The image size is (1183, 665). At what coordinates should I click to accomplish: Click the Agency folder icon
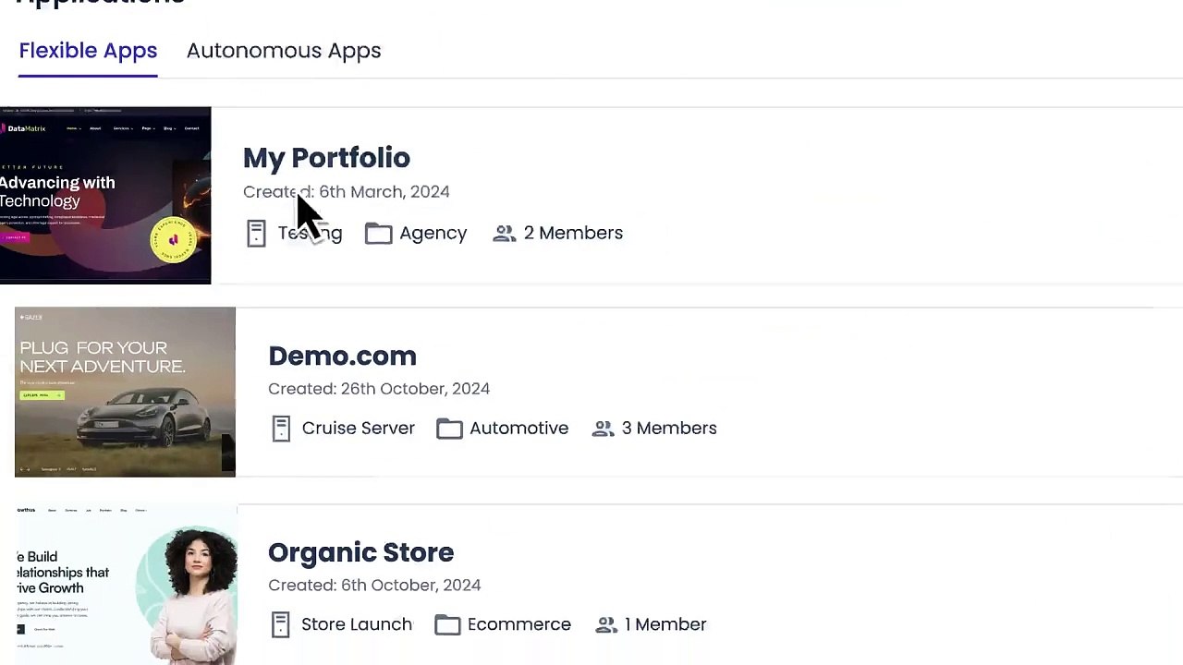[378, 233]
